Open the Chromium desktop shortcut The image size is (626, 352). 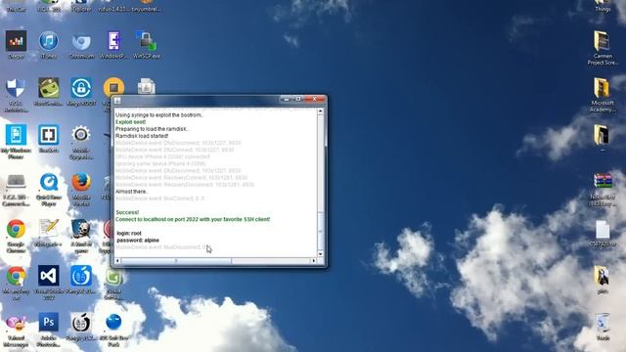pos(81,41)
